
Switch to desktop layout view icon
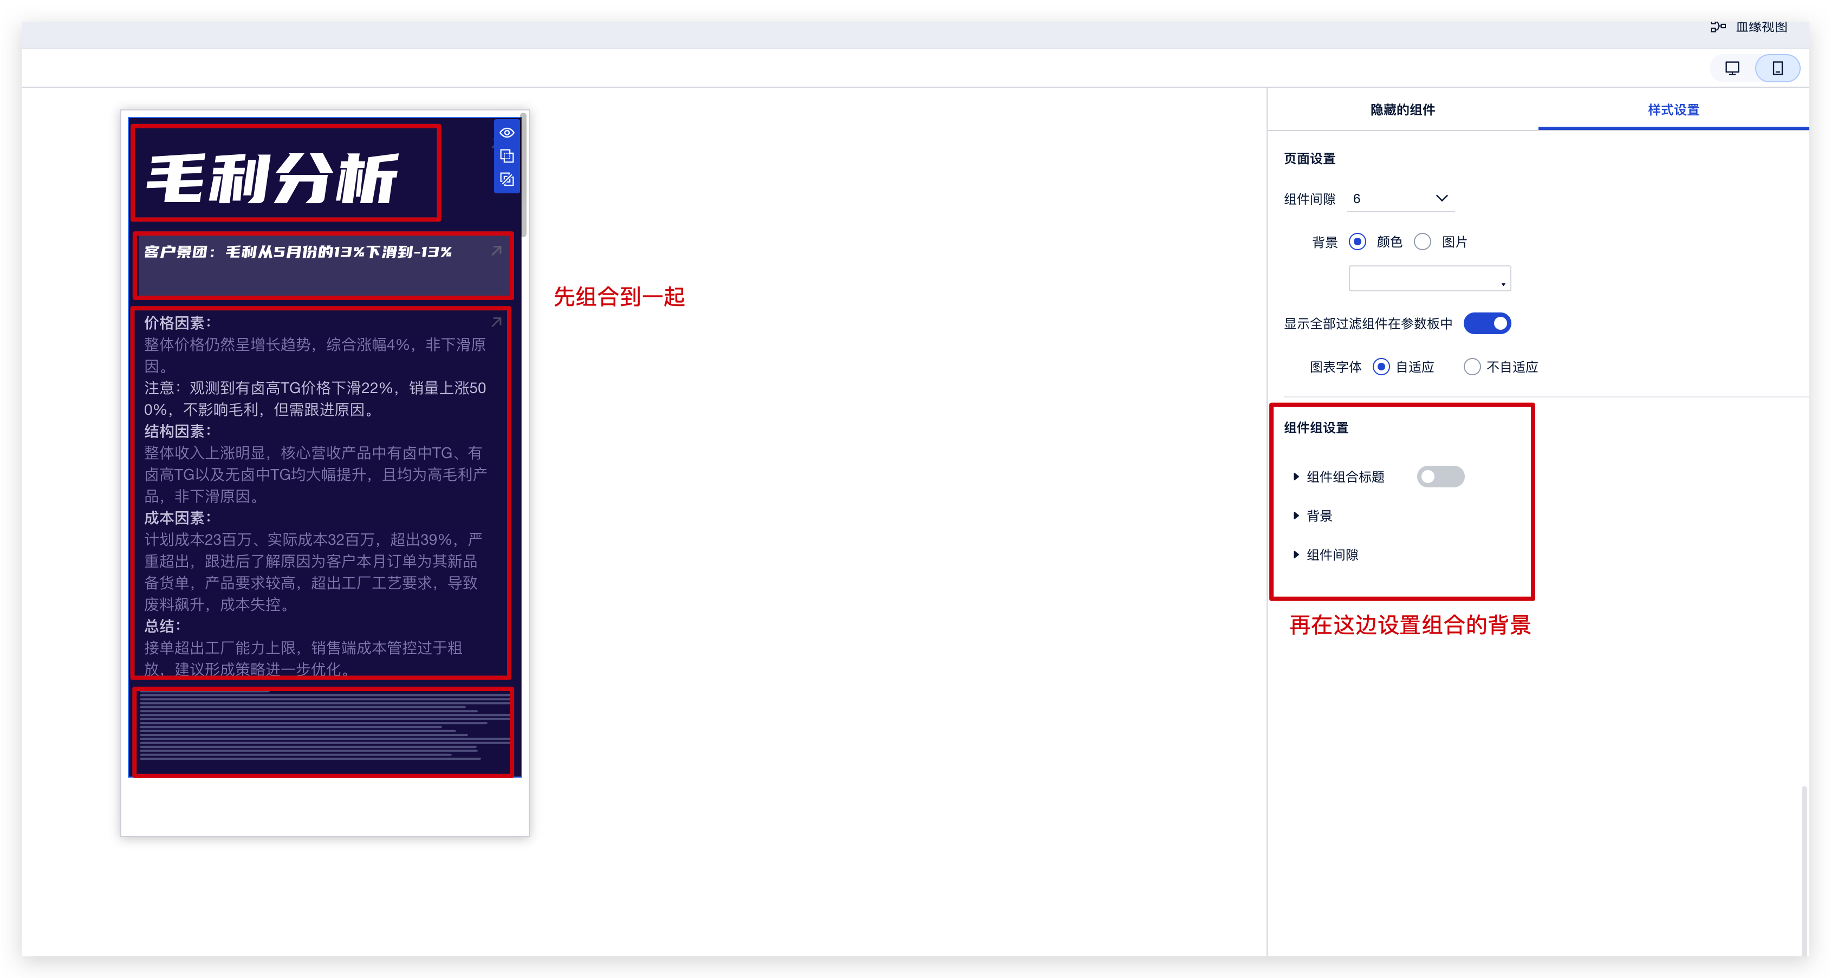coord(1732,68)
